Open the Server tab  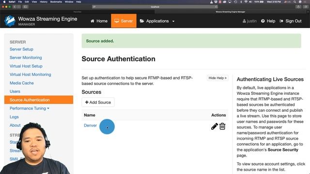124,21
